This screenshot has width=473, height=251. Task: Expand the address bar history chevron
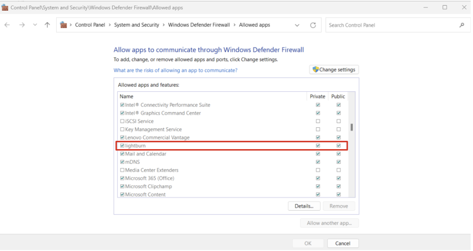297,25
